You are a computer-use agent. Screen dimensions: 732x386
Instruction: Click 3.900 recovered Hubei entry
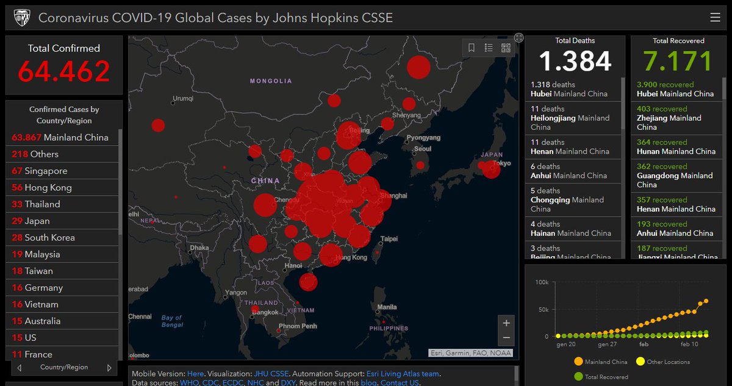click(x=676, y=89)
